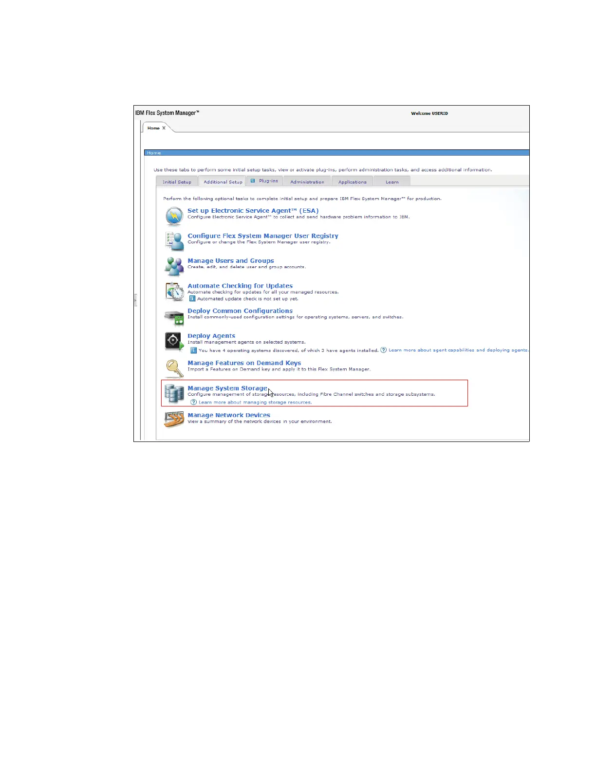Click the Features on Demand key icon
596x771 pixels.
pyautogui.click(x=174, y=368)
